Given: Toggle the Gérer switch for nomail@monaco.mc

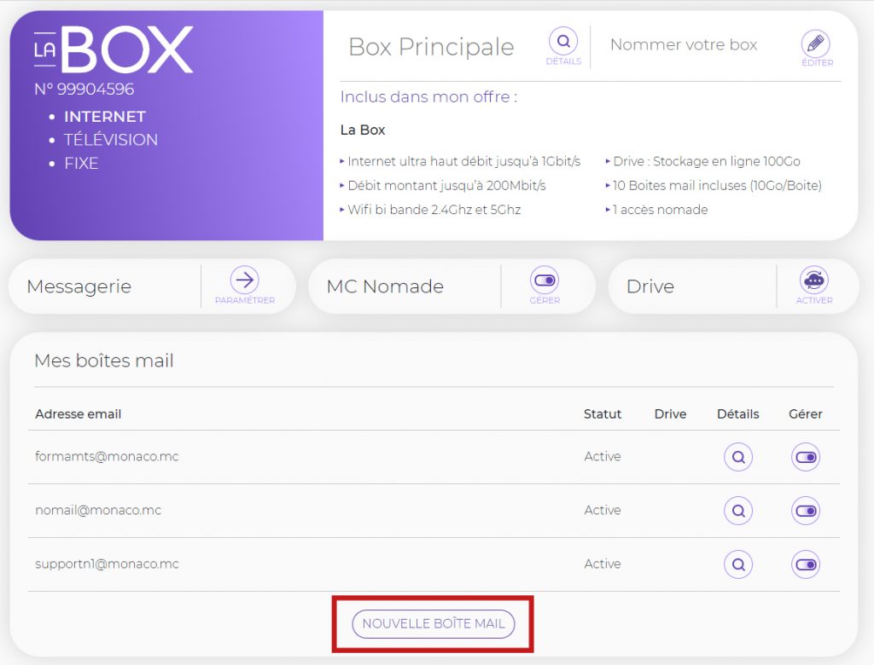Looking at the screenshot, I should coord(805,510).
